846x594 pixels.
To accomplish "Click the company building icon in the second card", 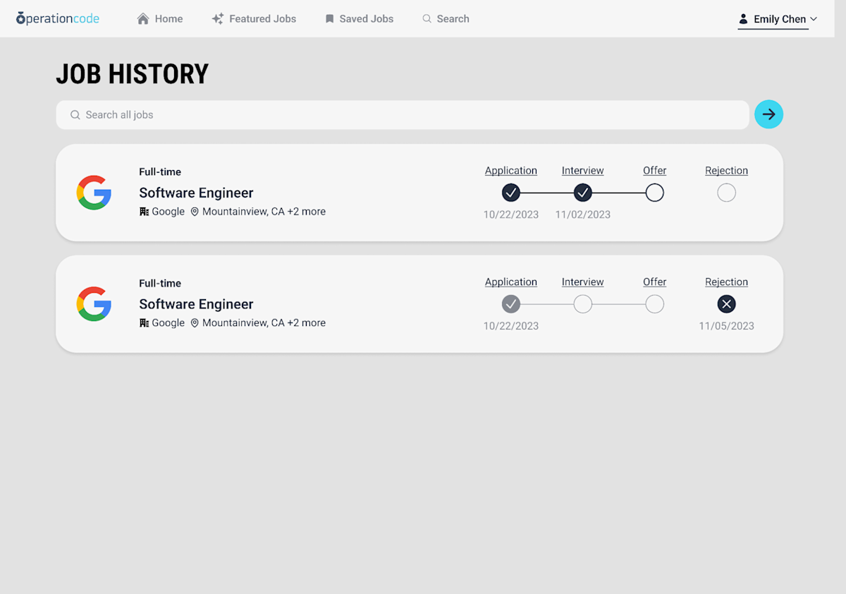I will pos(145,323).
